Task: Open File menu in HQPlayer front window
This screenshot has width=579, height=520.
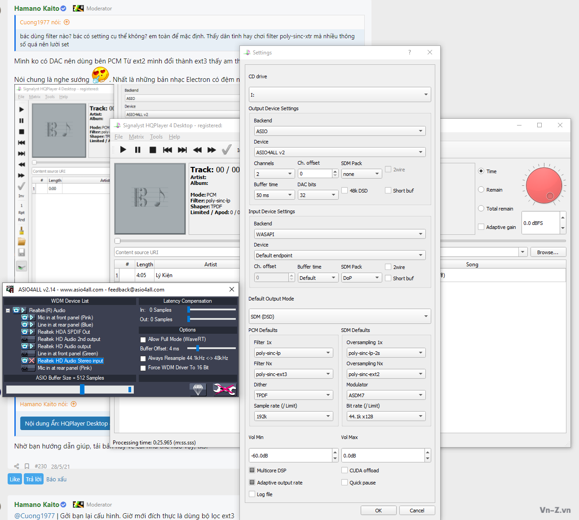Action: pos(119,137)
